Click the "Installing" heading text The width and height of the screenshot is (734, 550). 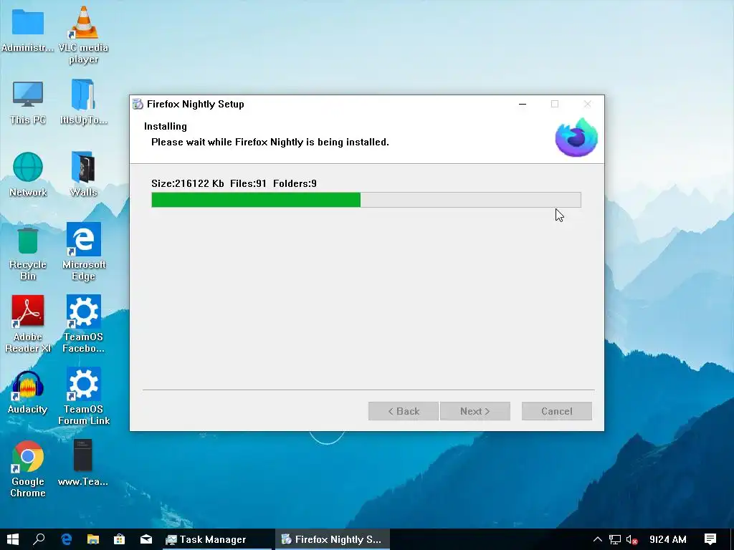[x=166, y=126]
